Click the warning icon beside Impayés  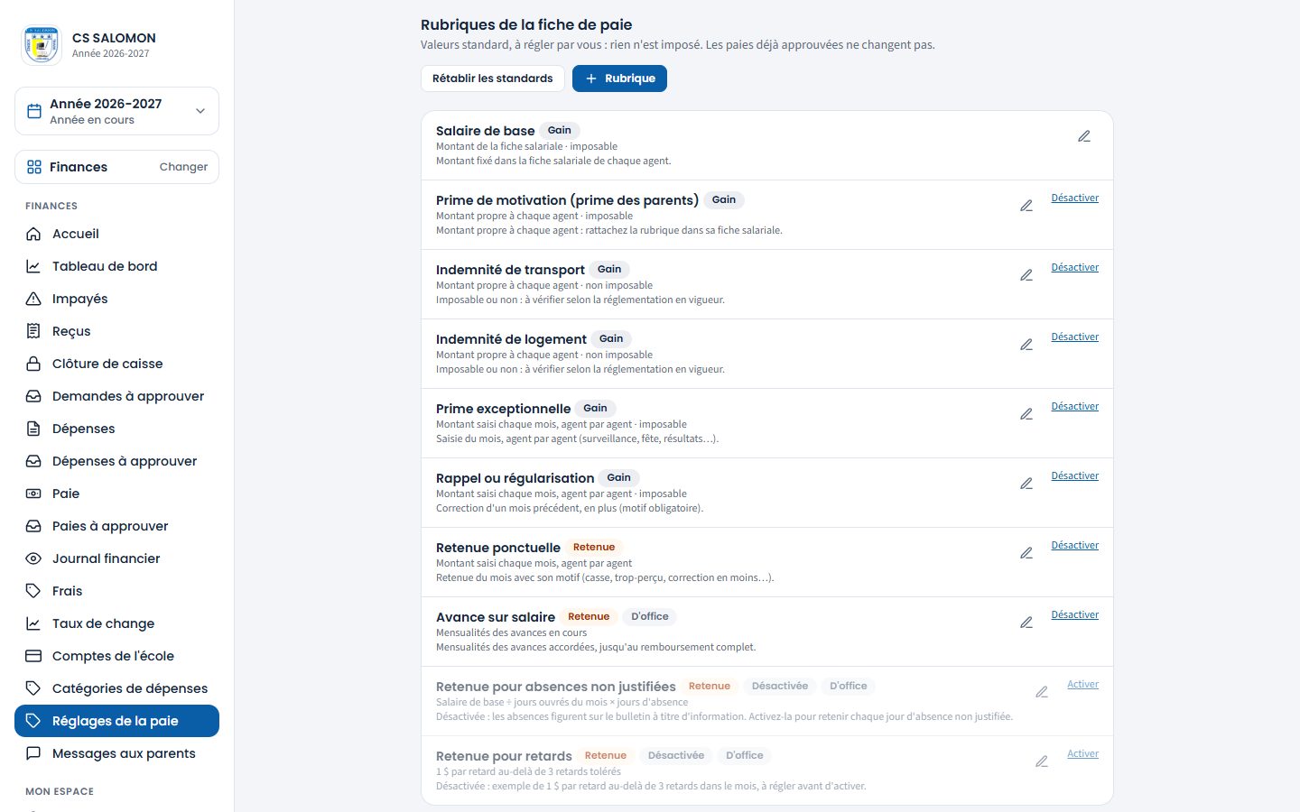33,299
